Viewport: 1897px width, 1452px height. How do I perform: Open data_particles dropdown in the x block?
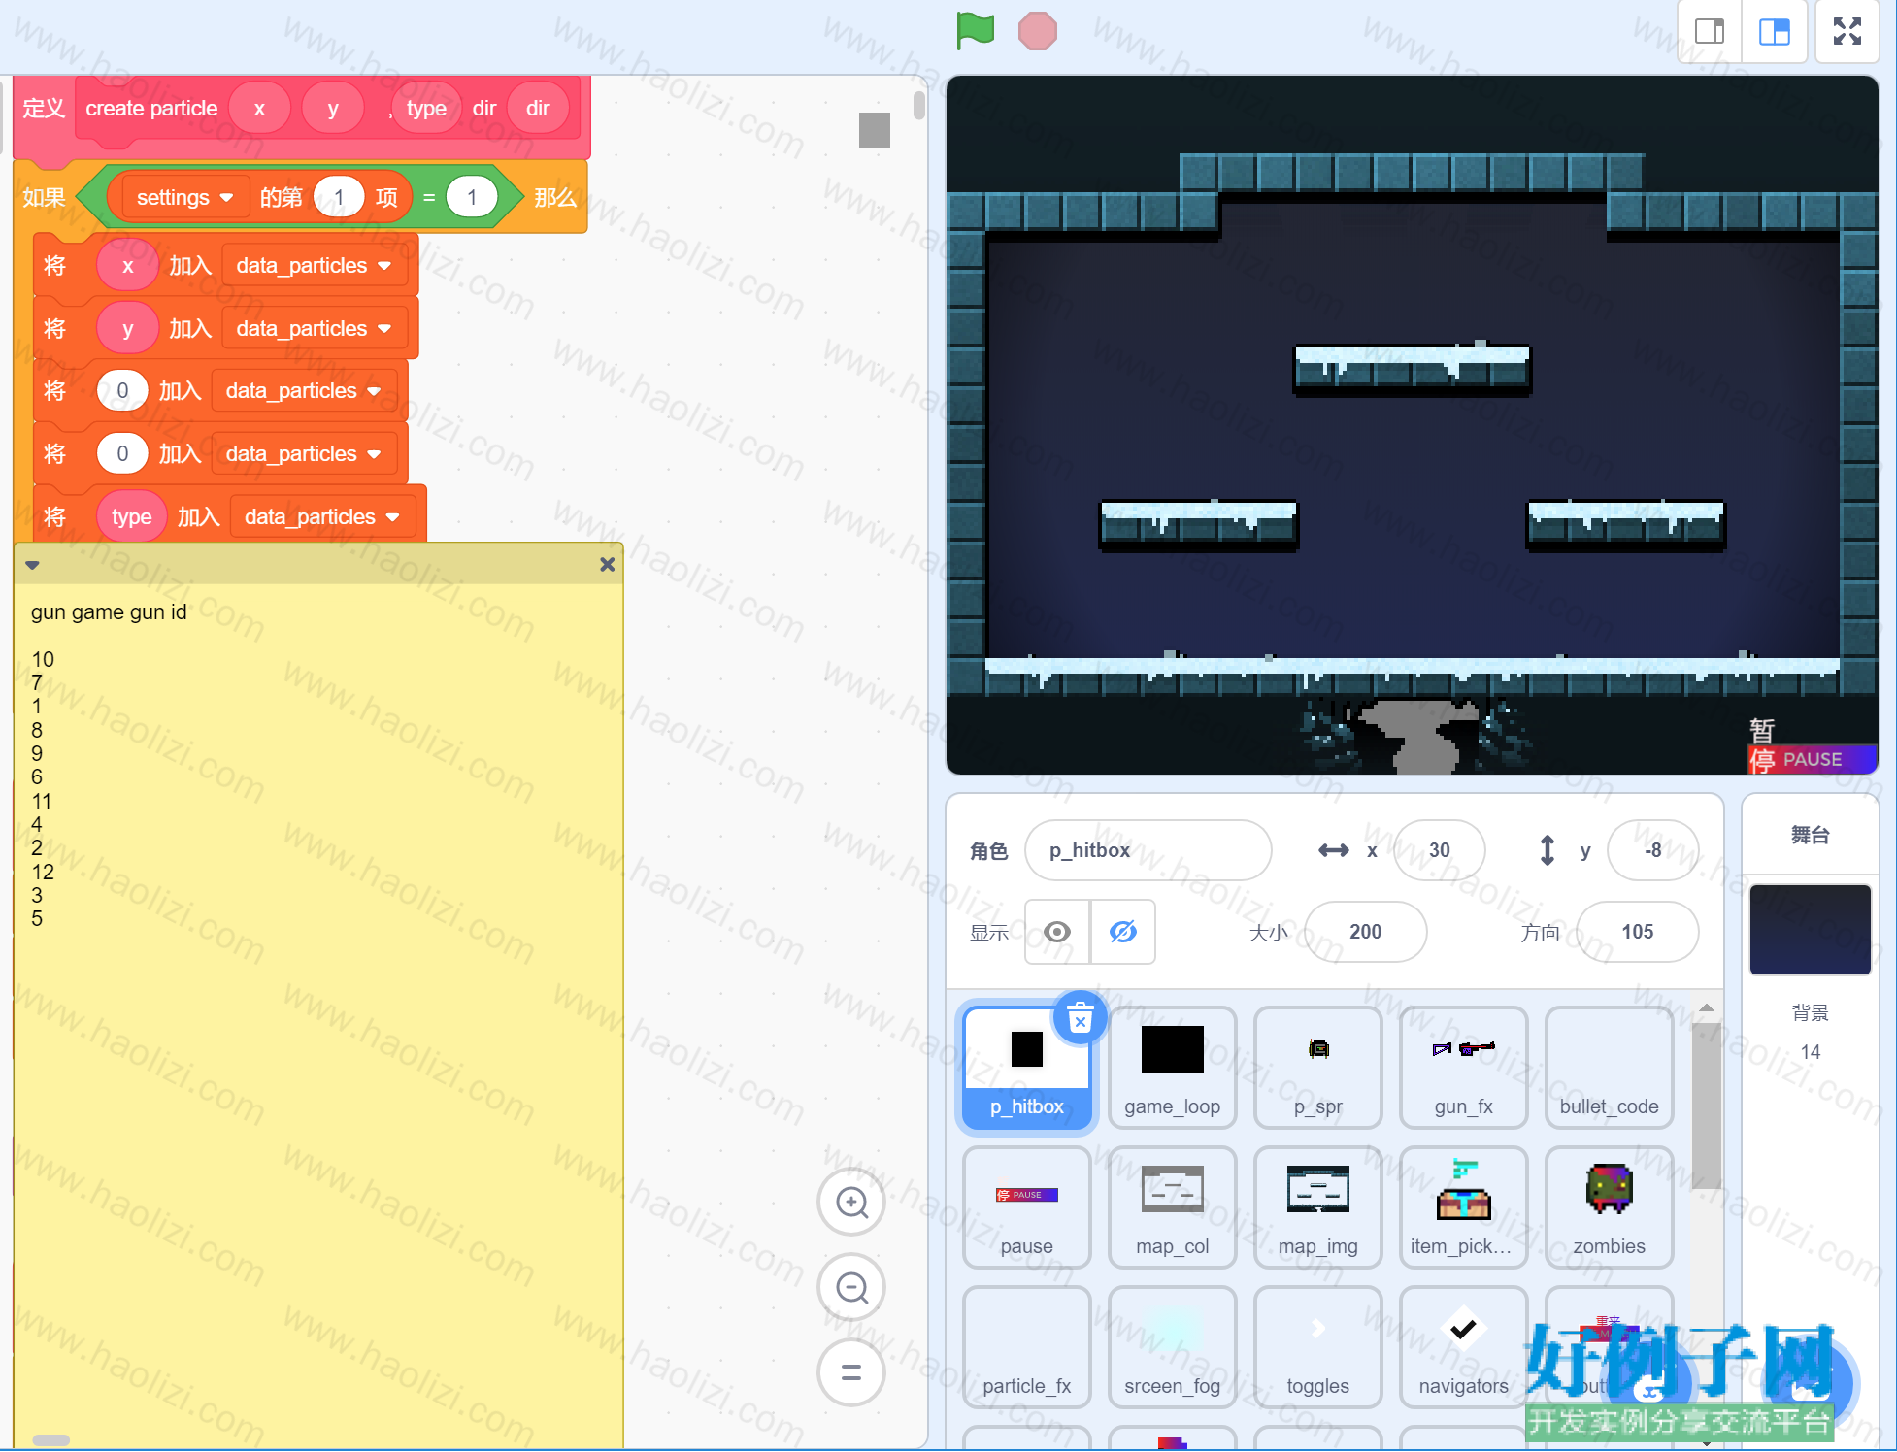coord(314,266)
